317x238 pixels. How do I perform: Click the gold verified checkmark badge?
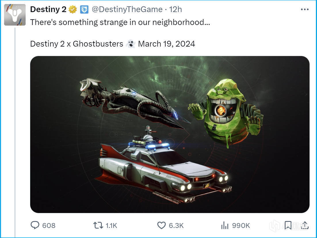point(73,9)
